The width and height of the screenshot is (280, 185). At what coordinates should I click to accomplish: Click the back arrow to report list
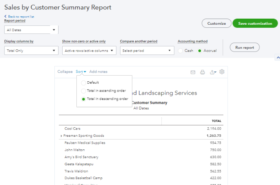6,17
